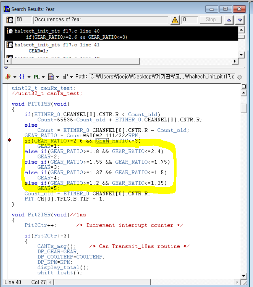Click the diamond icon beside file path
The width and height of the screenshot is (253, 287).
240,77
